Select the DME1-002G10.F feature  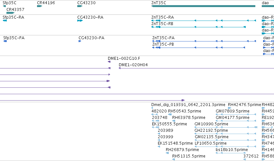coord(109,62)
